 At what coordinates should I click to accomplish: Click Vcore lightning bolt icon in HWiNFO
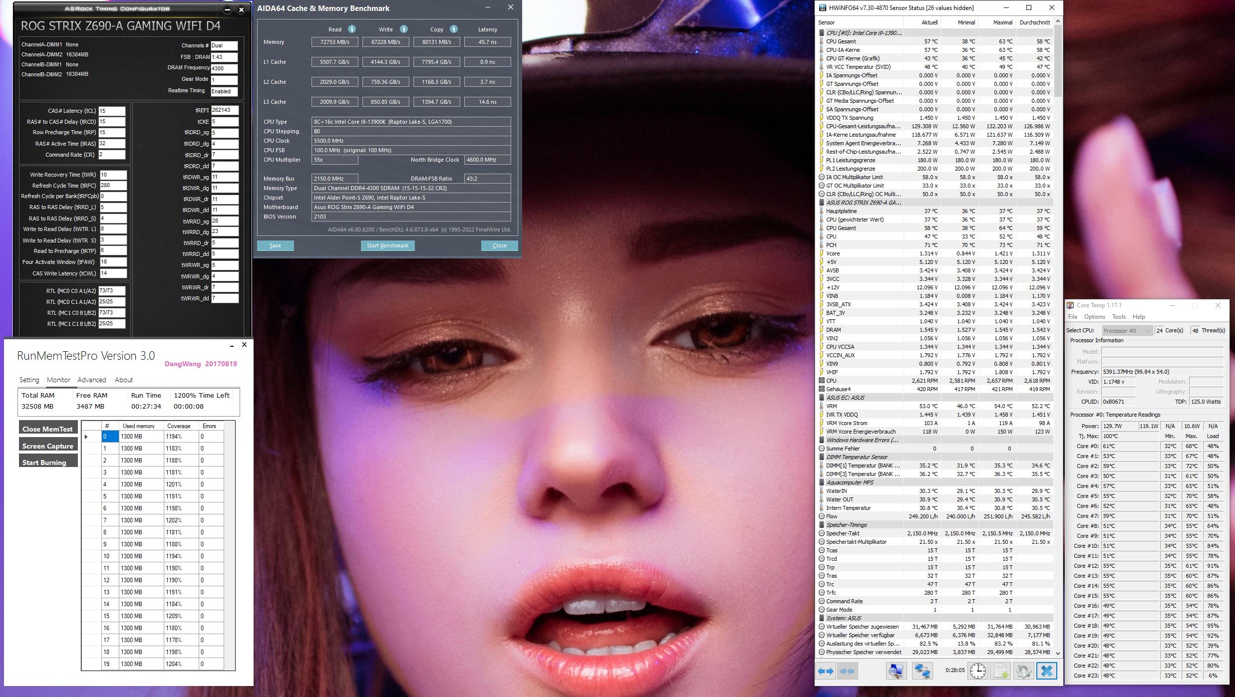point(822,253)
